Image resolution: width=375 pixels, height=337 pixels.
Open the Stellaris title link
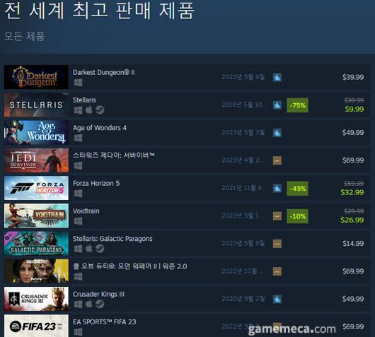click(84, 100)
